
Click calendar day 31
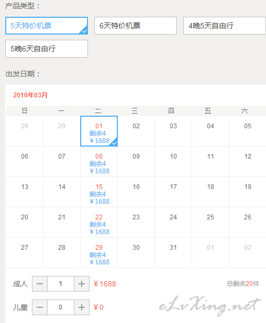[173, 253]
